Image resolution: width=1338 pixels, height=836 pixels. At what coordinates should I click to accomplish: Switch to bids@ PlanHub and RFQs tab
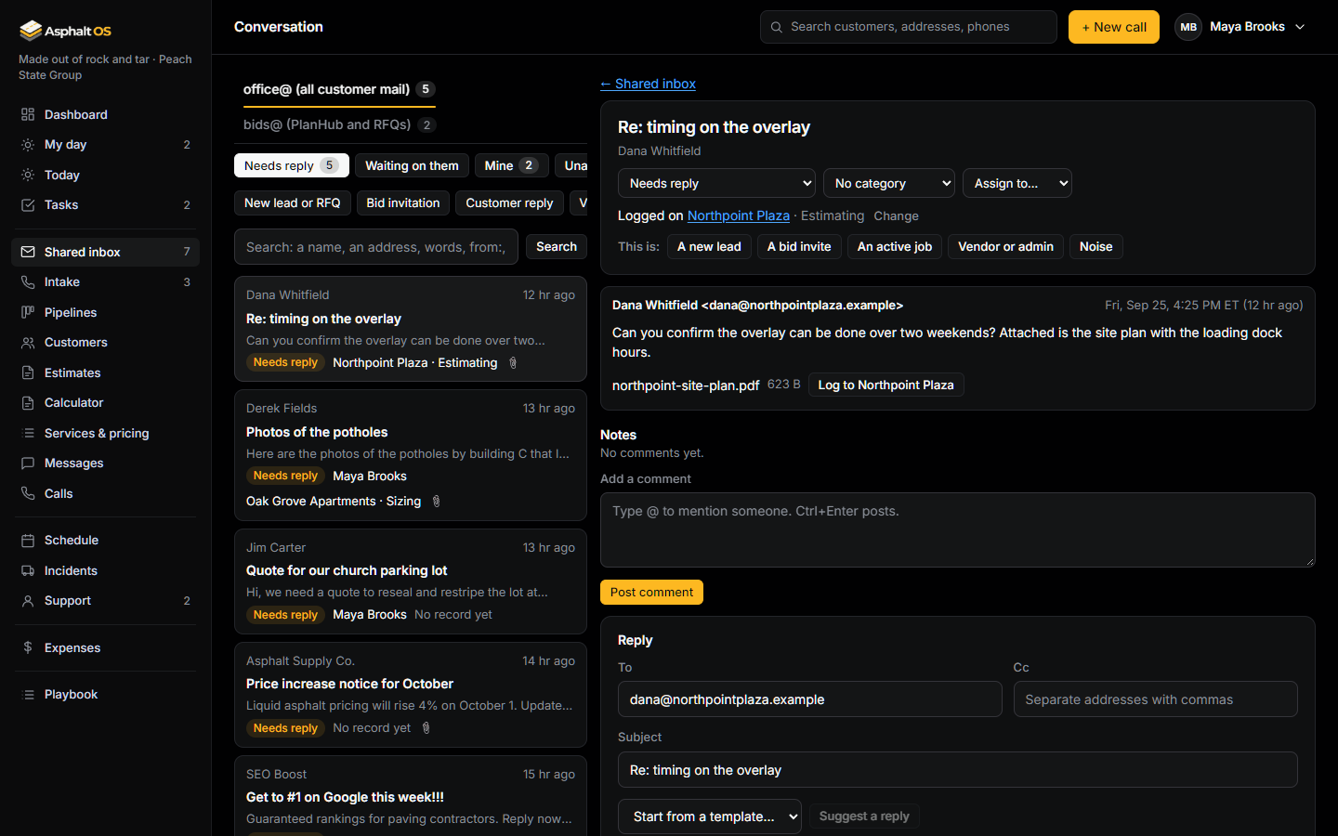(339, 124)
